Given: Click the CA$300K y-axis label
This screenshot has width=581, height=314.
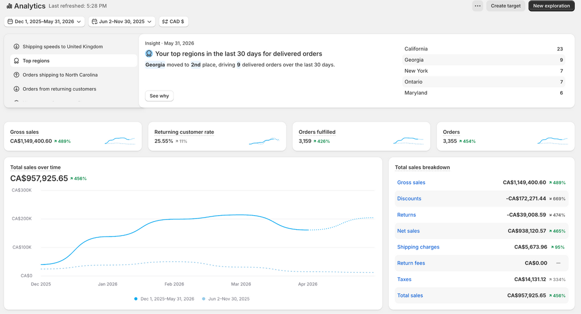Looking at the screenshot, I should pos(22,190).
